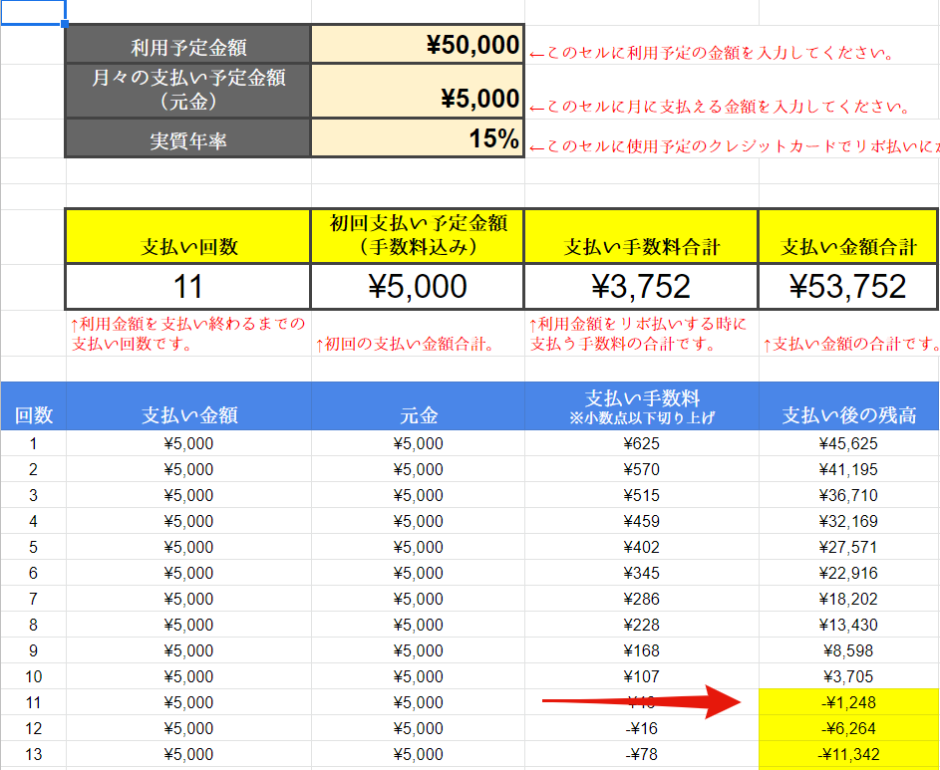Click the 実質年率 label cell
Image resolution: width=940 pixels, height=770 pixels.
pos(187,137)
